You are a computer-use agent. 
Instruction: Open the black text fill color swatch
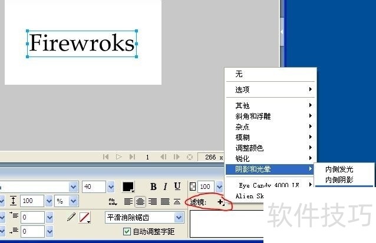point(128,187)
